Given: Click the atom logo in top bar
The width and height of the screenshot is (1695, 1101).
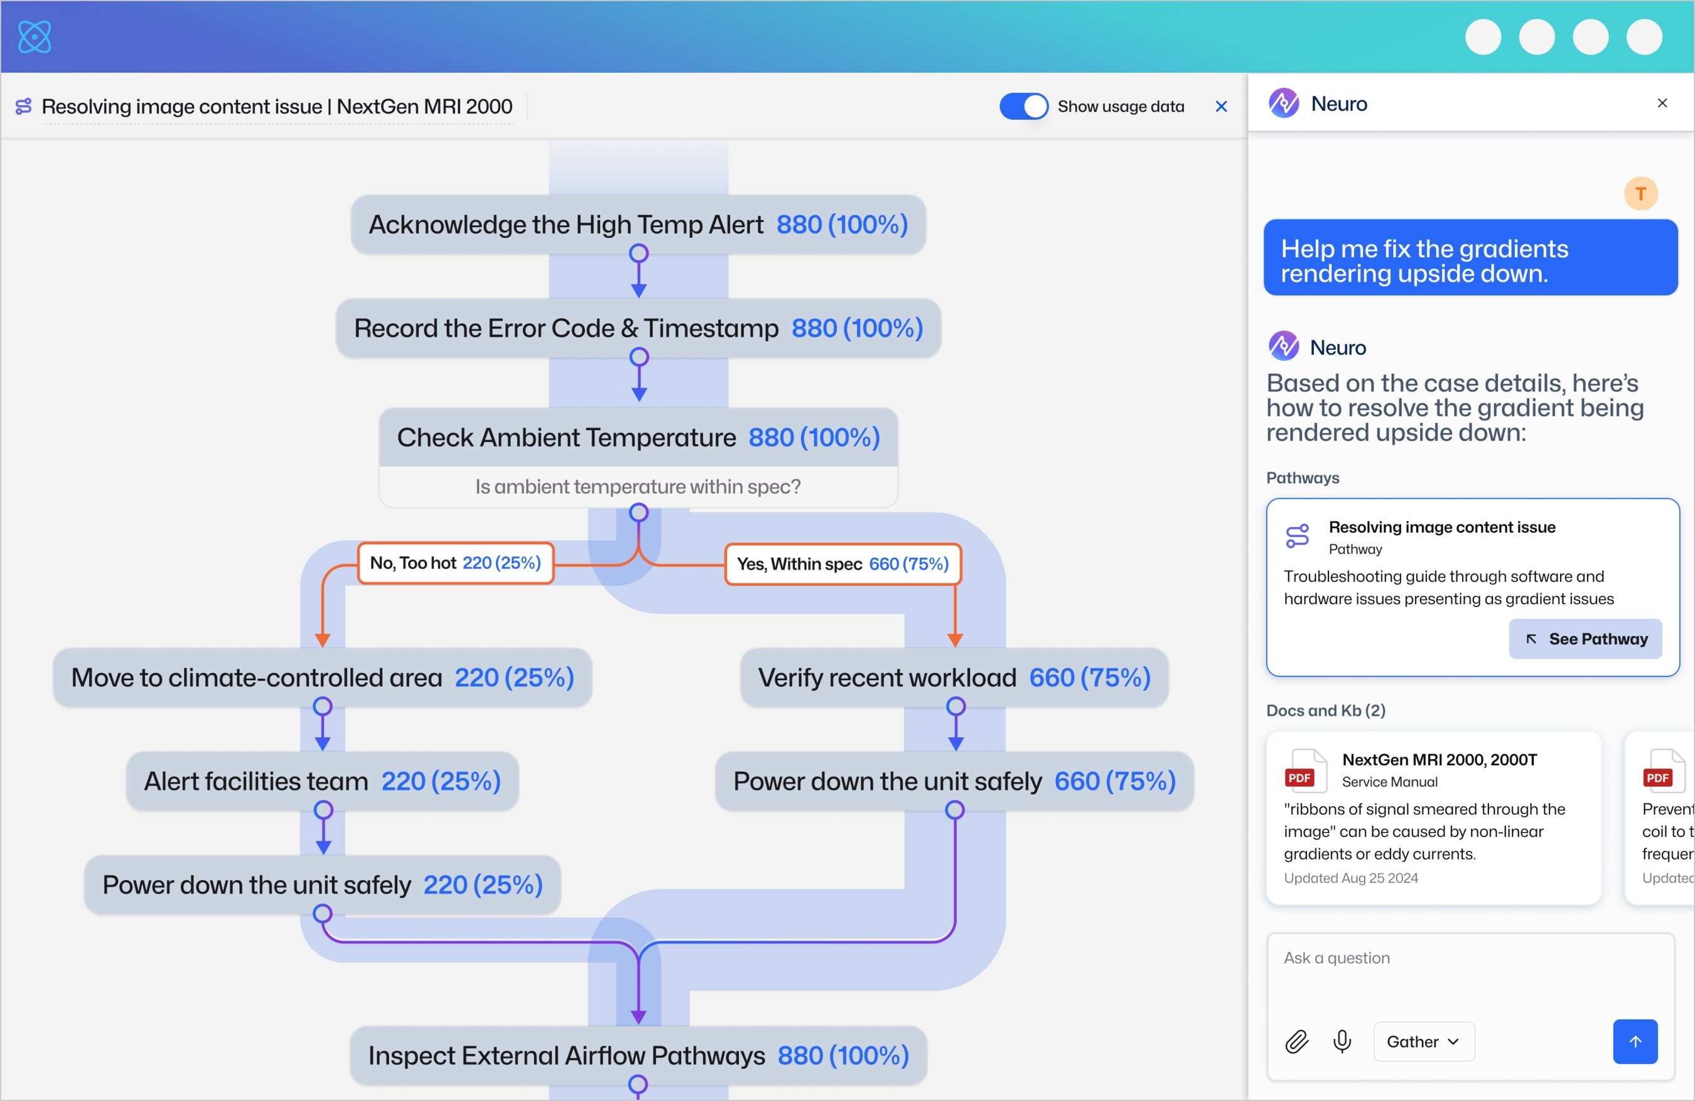Looking at the screenshot, I should click(x=34, y=37).
